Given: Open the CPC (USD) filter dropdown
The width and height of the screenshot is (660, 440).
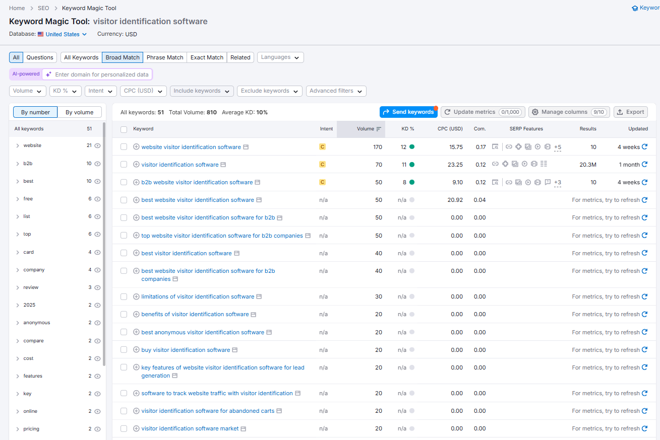Looking at the screenshot, I should (143, 91).
